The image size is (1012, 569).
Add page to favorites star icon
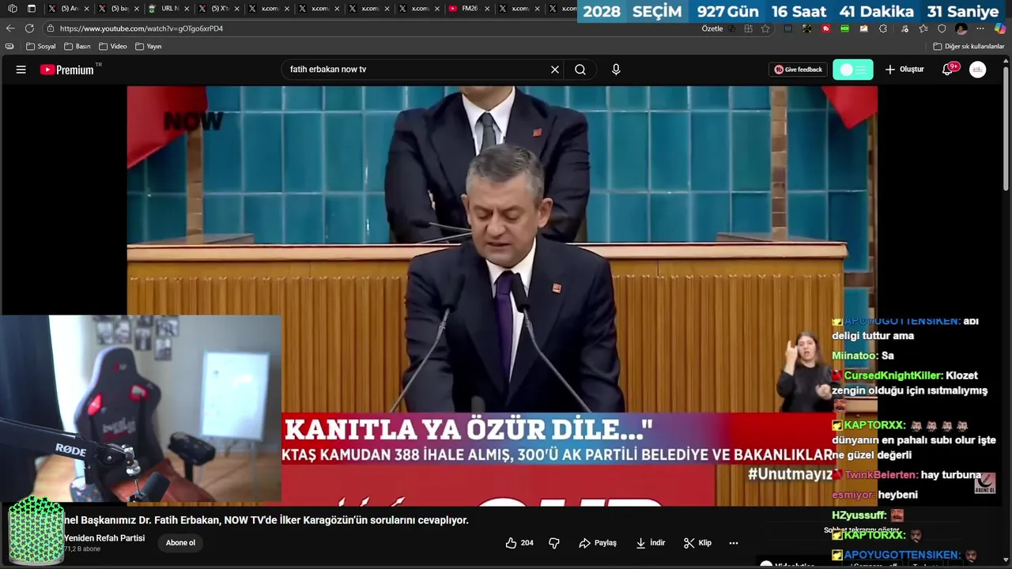coord(765,28)
